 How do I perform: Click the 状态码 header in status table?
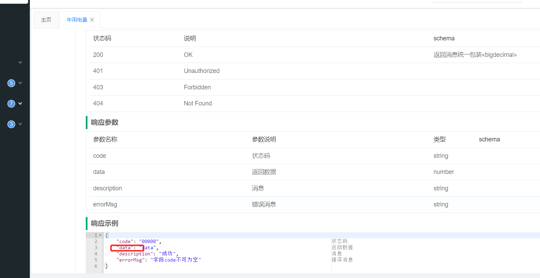tap(102, 38)
